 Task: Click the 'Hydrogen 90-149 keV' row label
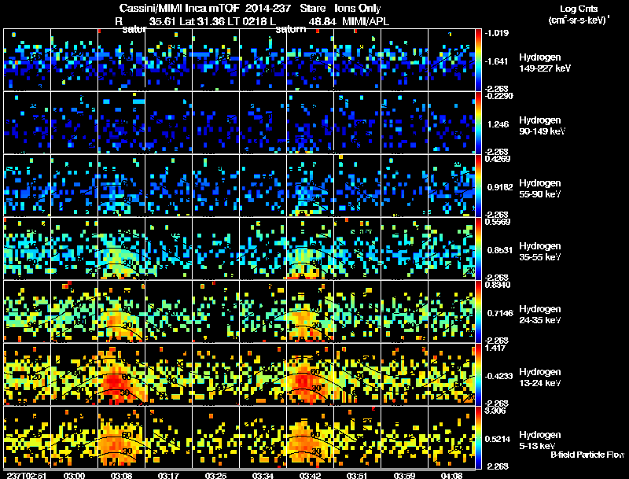(x=543, y=126)
